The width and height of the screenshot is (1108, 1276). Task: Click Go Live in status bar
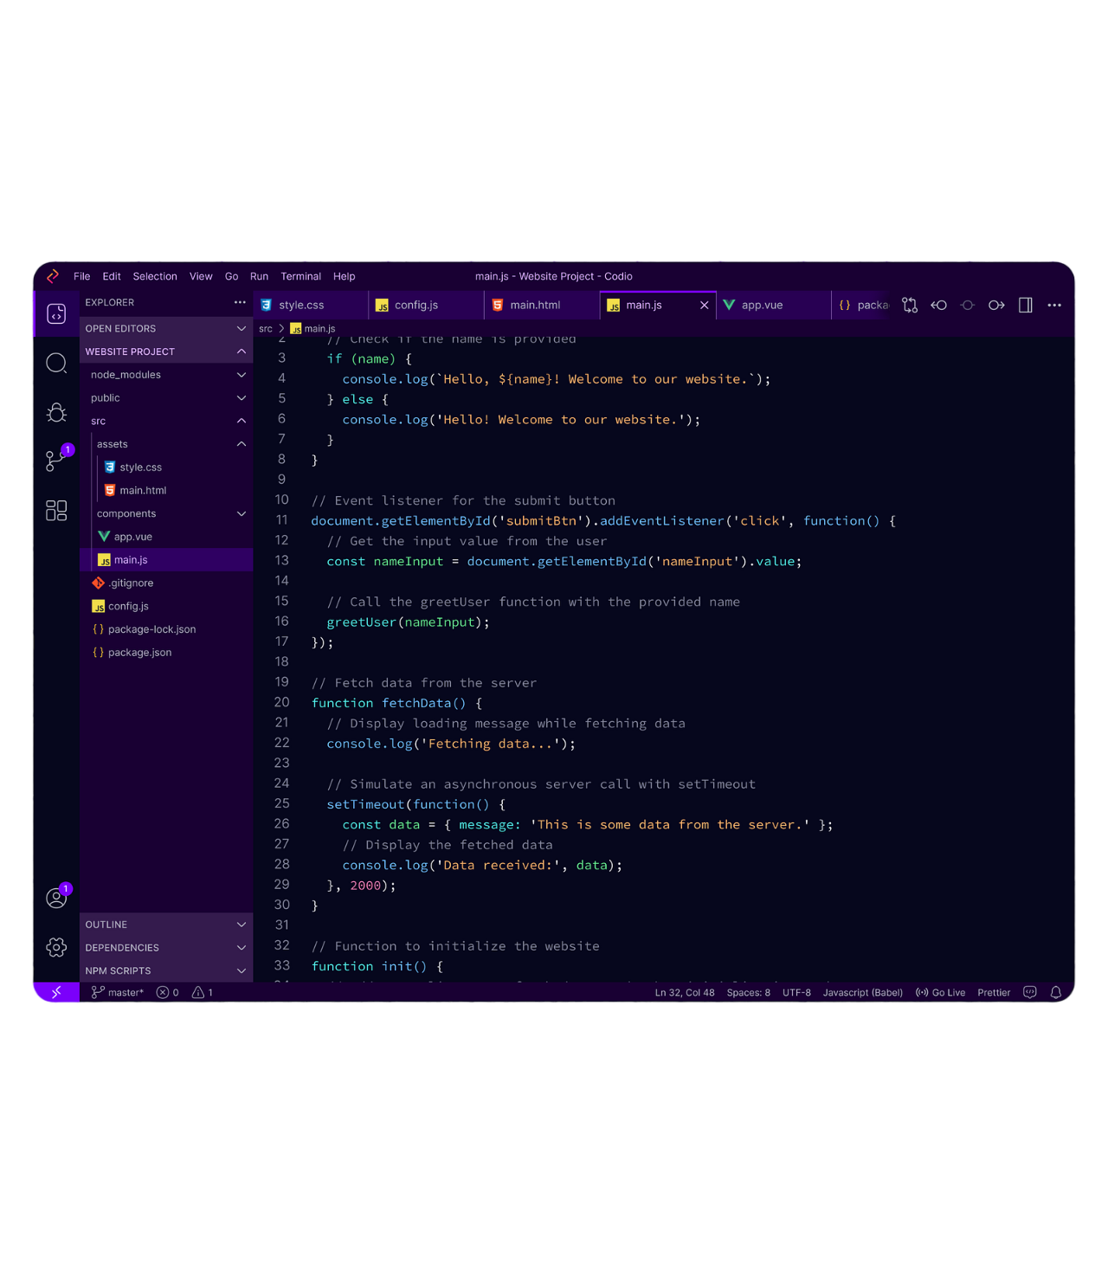point(940,992)
